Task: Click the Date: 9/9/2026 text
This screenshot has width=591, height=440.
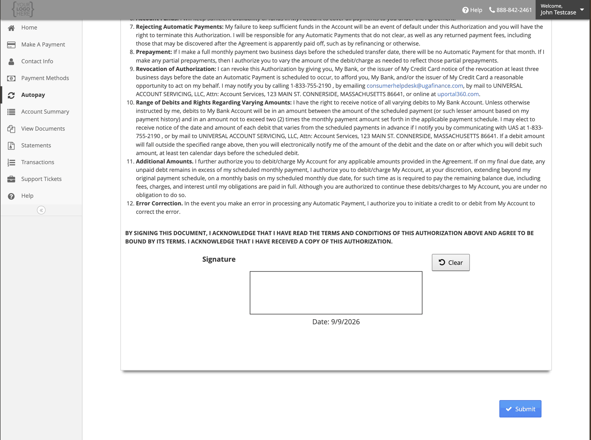Action: [336, 322]
